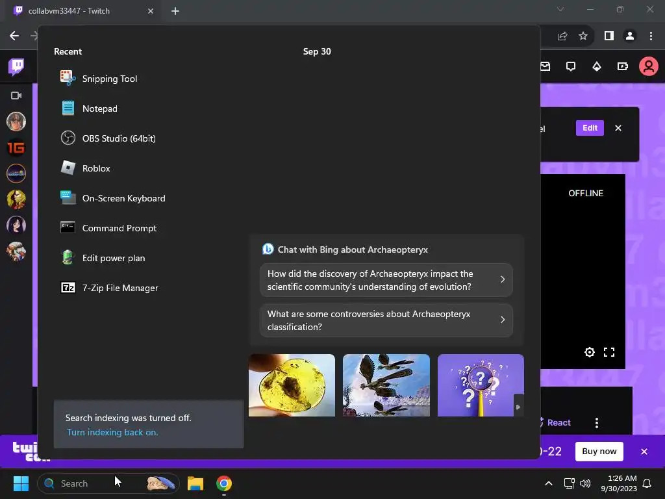
Task: Open the Windows Start menu
Action: 21,483
